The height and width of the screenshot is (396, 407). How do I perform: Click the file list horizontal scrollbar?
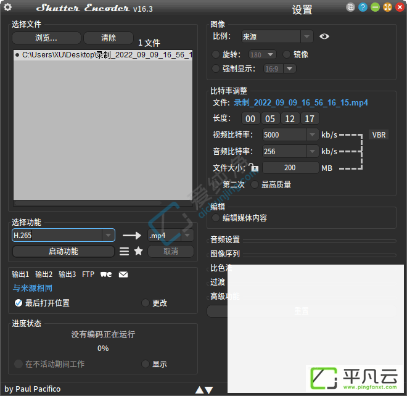88,203
